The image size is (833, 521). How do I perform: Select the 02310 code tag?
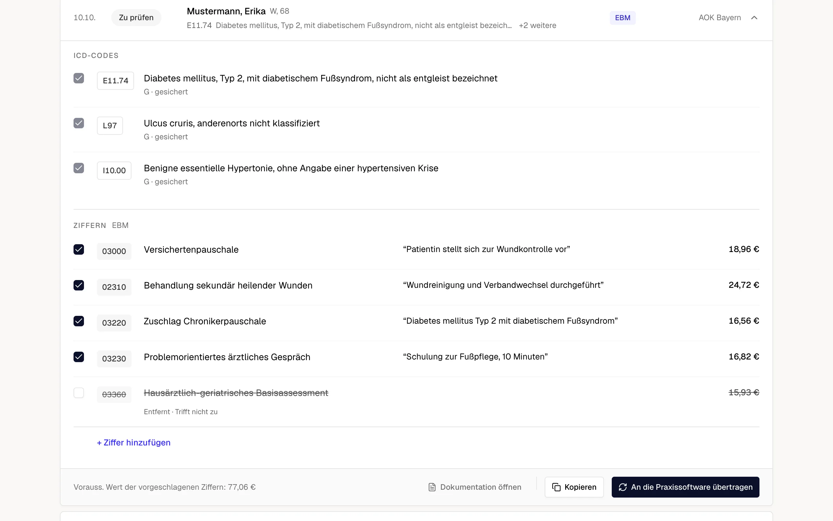pyautogui.click(x=114, y=287)
